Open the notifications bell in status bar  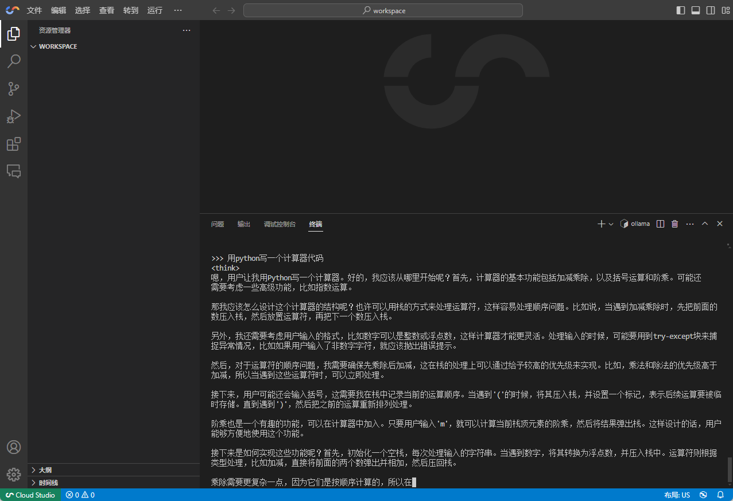[720, 495]
